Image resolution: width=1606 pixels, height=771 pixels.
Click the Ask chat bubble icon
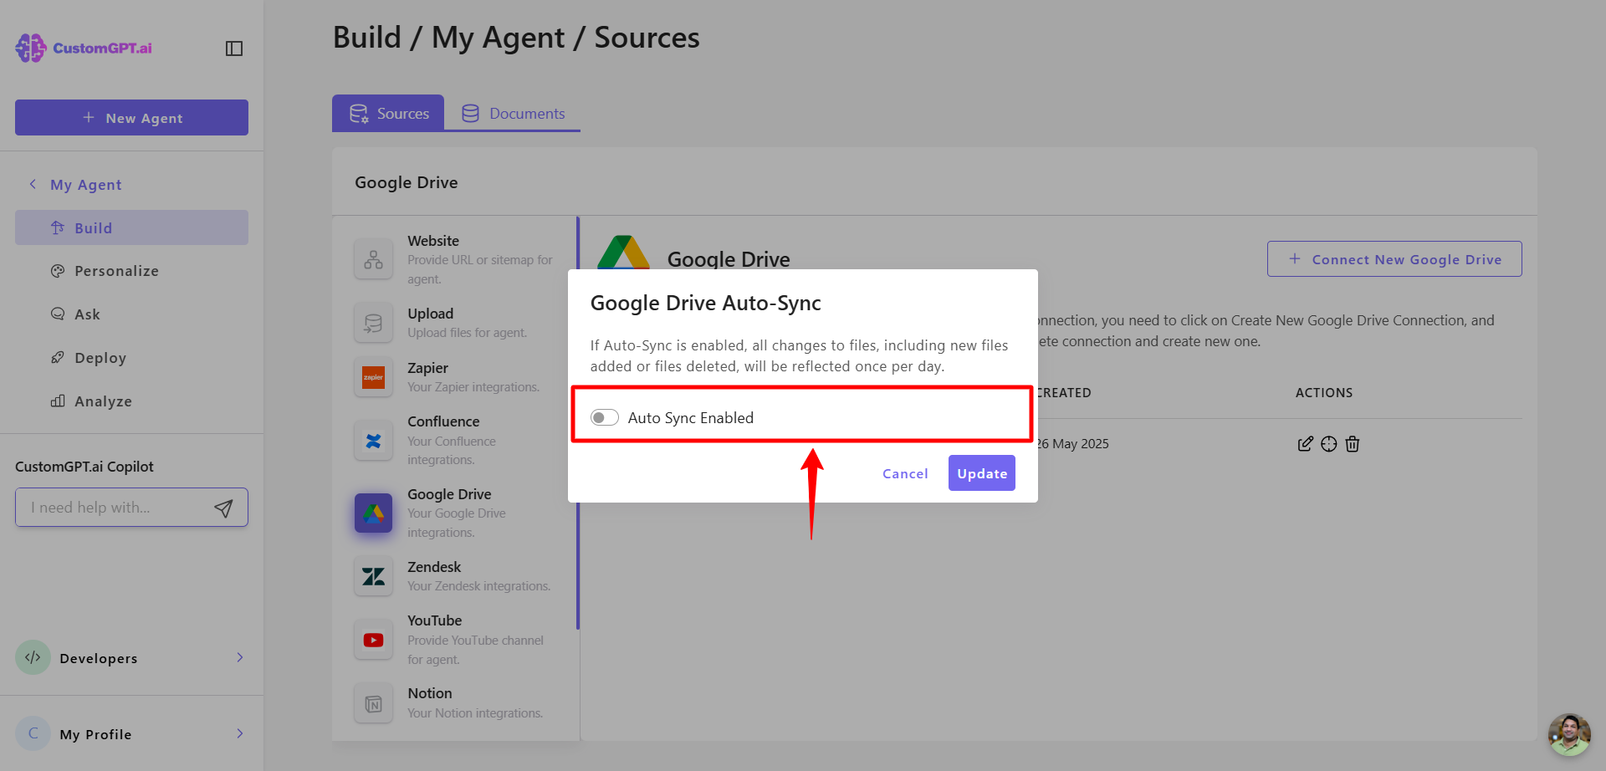tap(58, 314)
